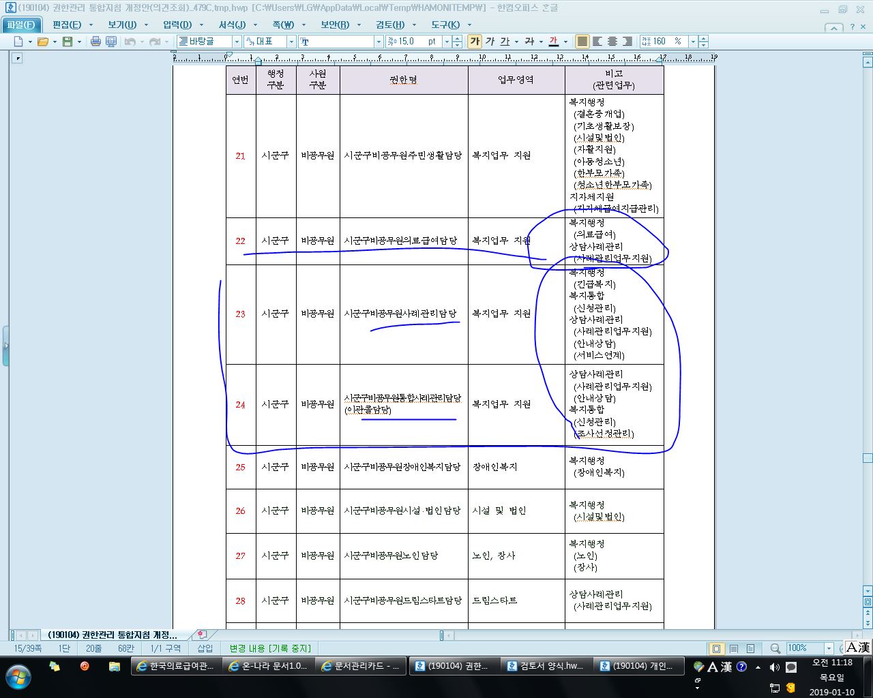Open the 100% zoom level dropdown
This screenshot has height=698, width=873.
click(829, 648)
